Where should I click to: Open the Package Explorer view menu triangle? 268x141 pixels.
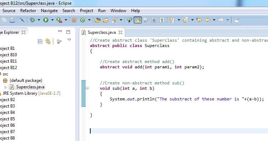click(69, 40)
